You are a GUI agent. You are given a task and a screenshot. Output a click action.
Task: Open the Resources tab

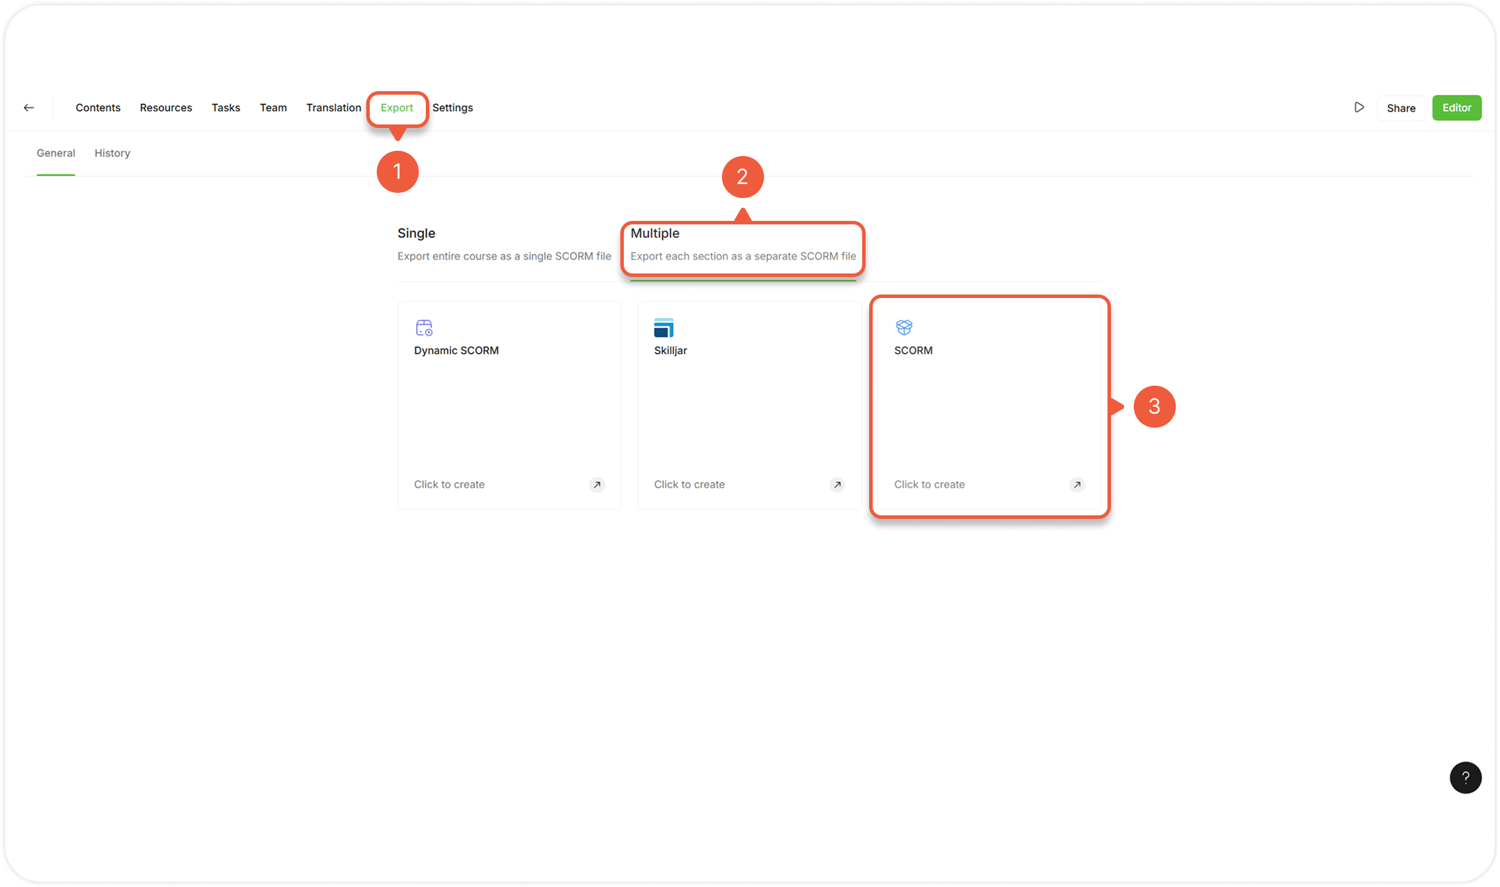tap(165, 108)
